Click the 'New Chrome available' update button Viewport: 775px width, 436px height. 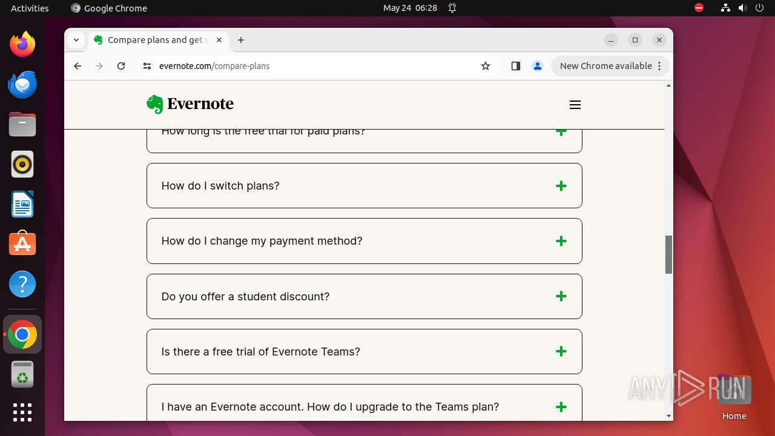point(610,66)
